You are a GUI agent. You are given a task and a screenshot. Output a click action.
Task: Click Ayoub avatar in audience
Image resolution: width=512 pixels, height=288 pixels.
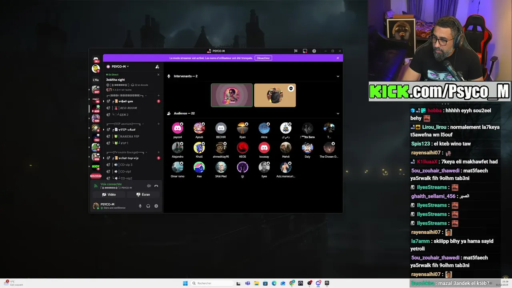pos(199,128)
